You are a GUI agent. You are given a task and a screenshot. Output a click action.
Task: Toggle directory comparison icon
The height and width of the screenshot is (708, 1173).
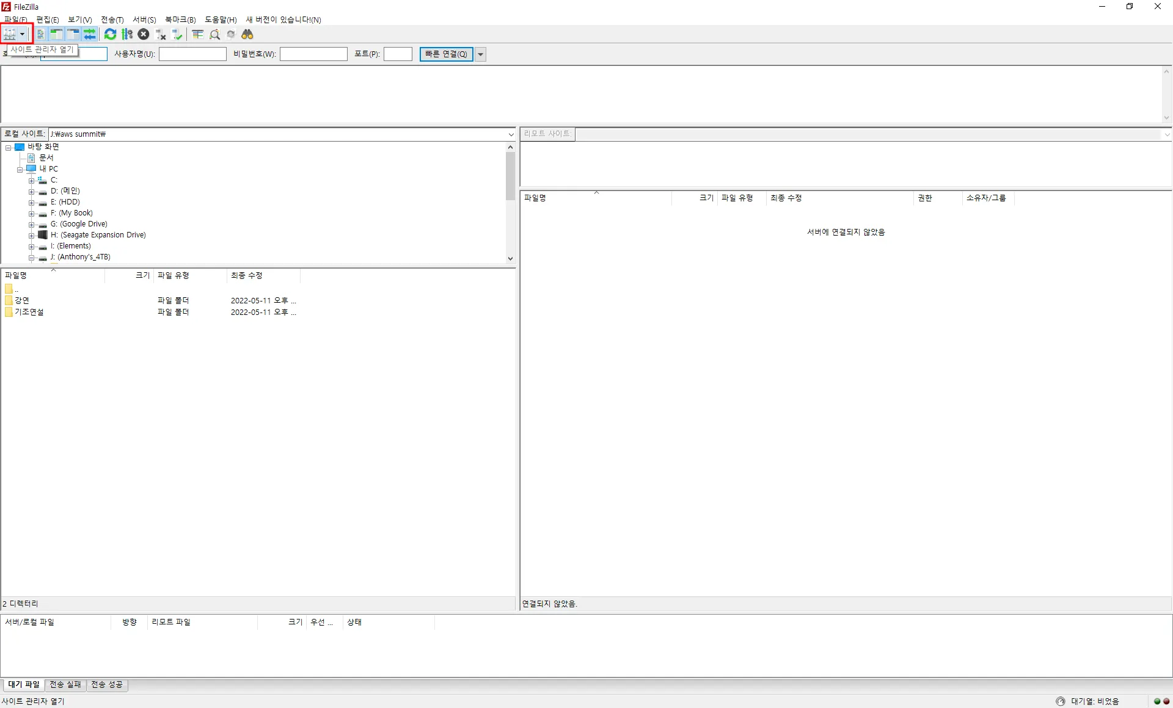pyautogui.click(x=214, y=34)
